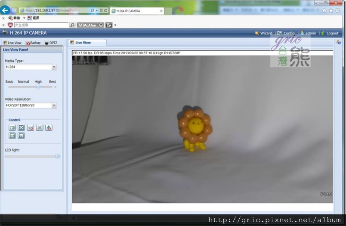Click the McAfee secure search field
Image resolution: width=346 pixels, height=226 pixels.
pyautogui.click(x=41, y=25)
